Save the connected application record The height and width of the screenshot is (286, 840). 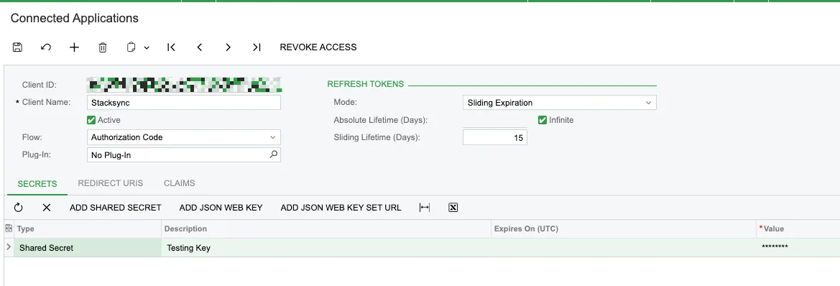point(17,47)
